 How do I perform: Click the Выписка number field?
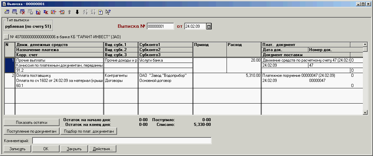pos(160,26)
